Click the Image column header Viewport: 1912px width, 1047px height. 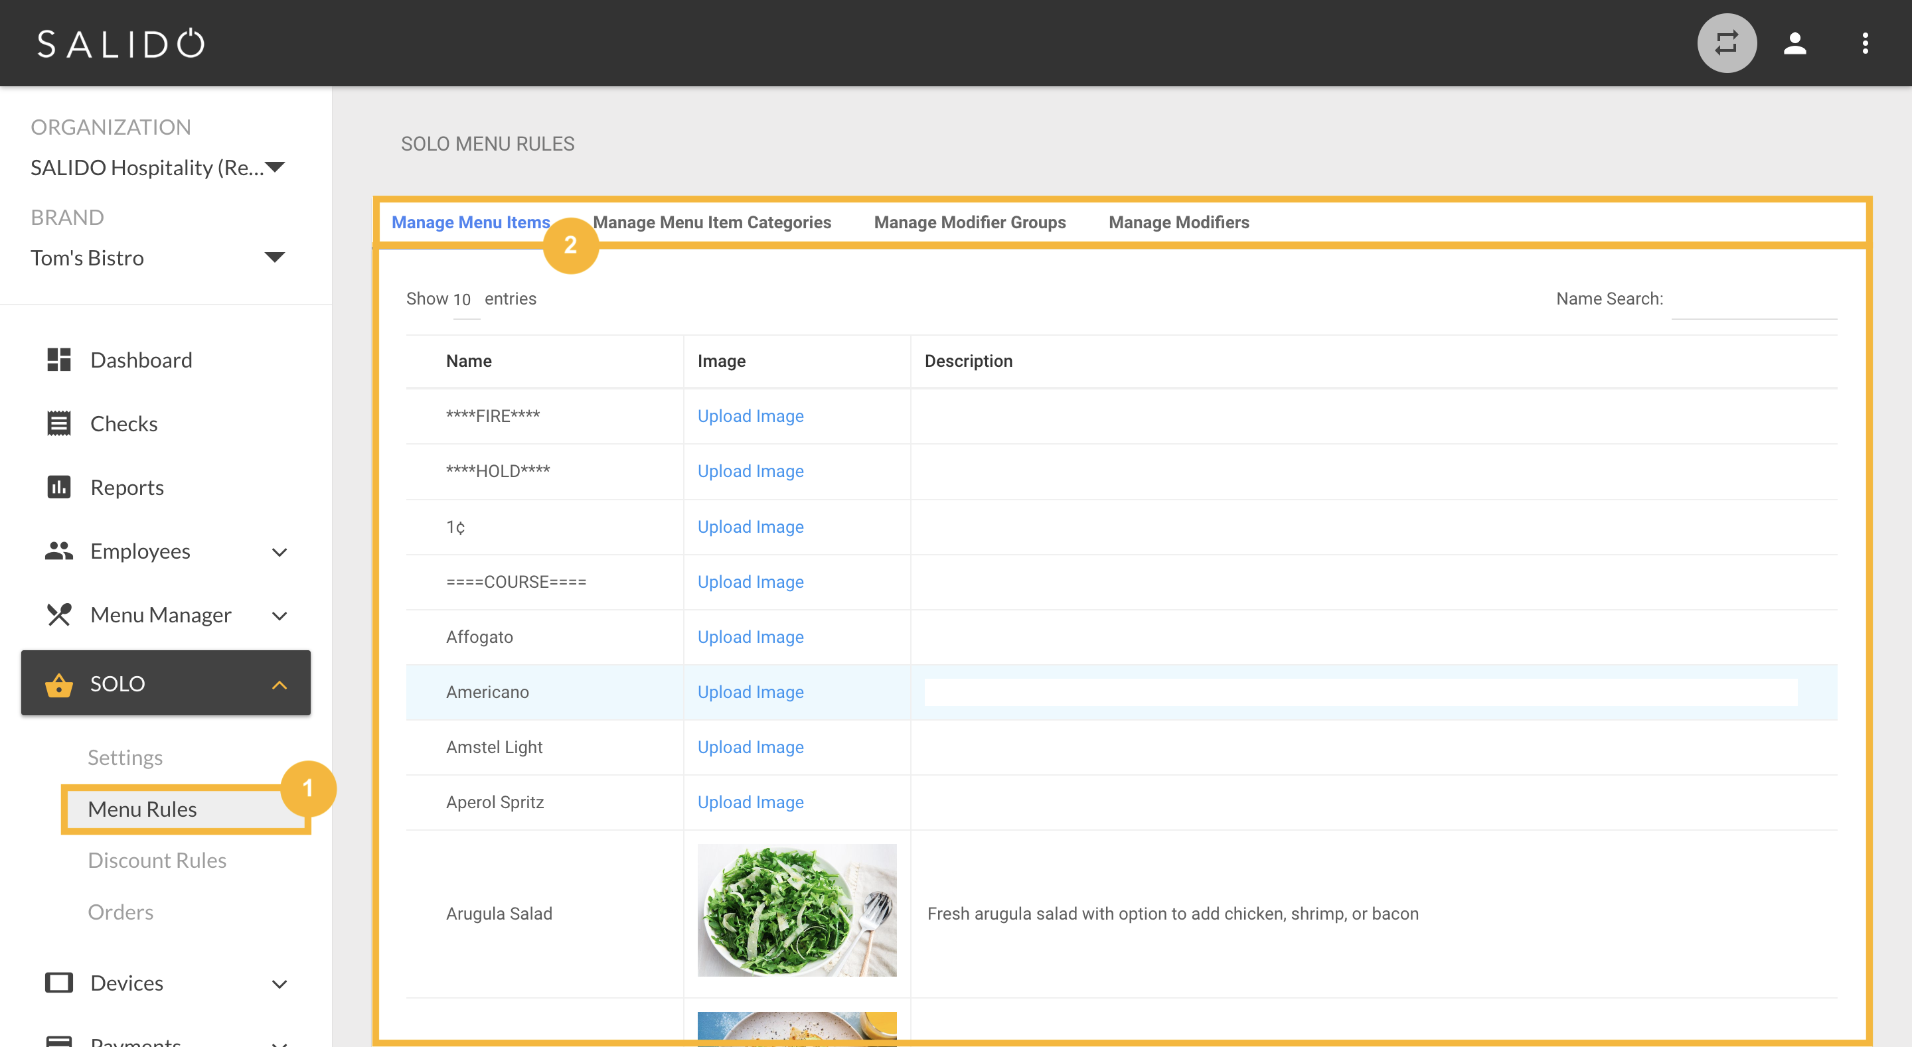coord(722,362)
